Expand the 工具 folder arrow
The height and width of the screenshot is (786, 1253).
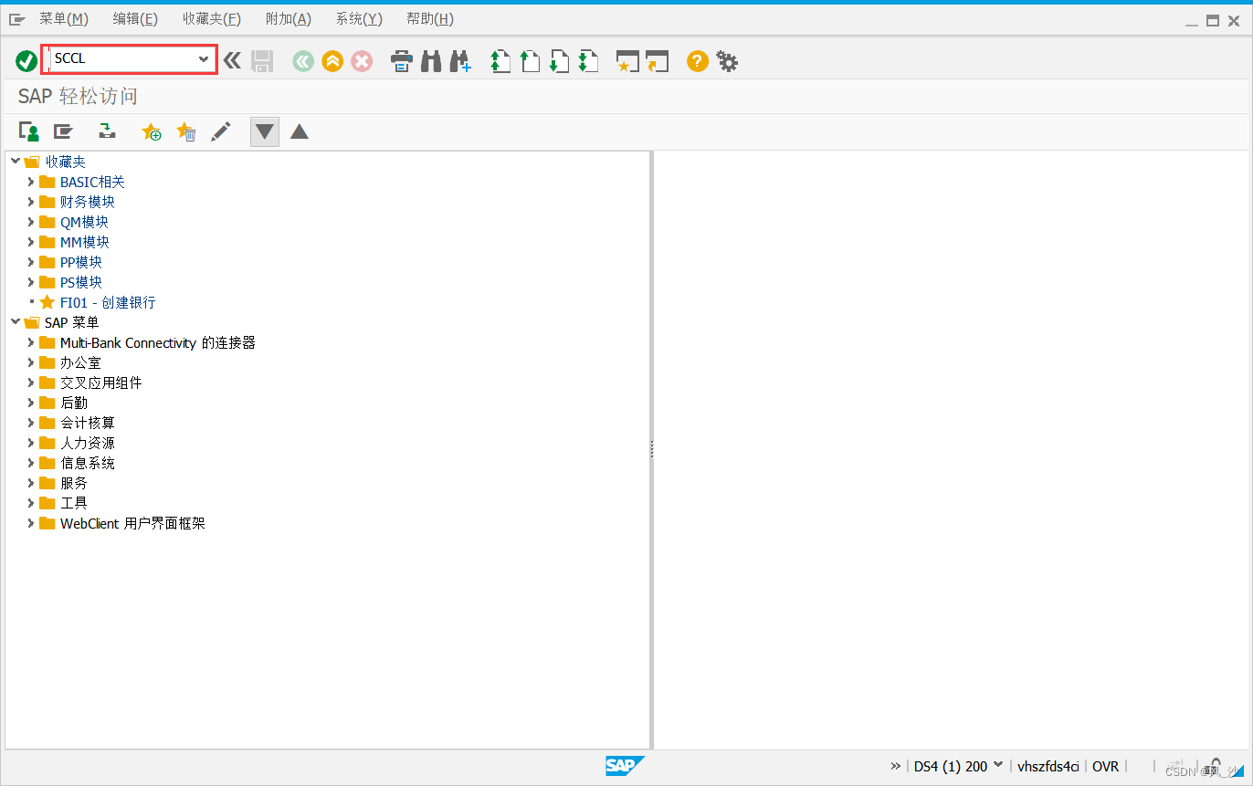(30, 503)
